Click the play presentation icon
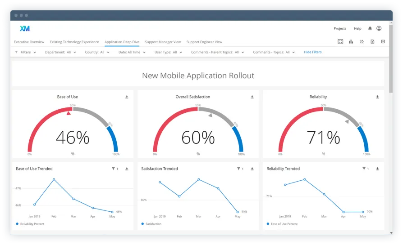Screen dimensions: 403x245 (x=383, y=42)
